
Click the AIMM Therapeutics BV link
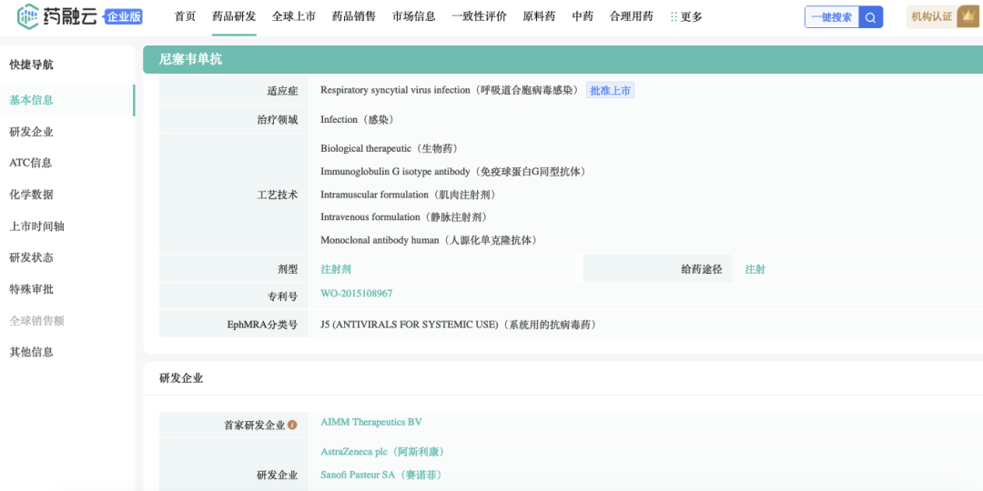click(371, 423)
